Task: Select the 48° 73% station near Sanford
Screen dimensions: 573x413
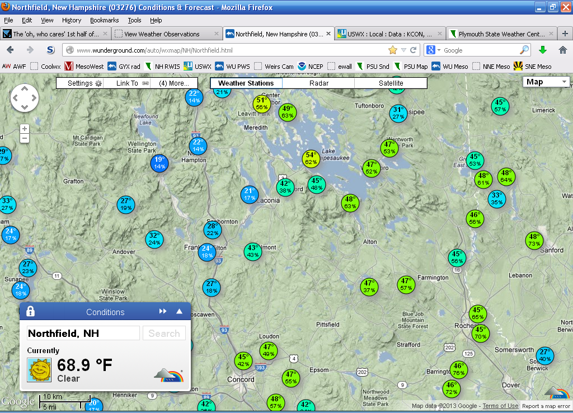Action: (534, 241)
